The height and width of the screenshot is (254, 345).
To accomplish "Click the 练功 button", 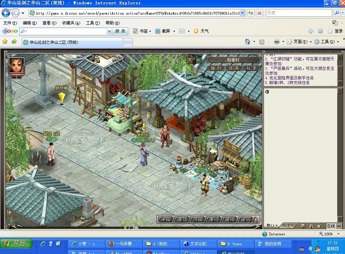I will pyautogui.click(x=181, y=219).
